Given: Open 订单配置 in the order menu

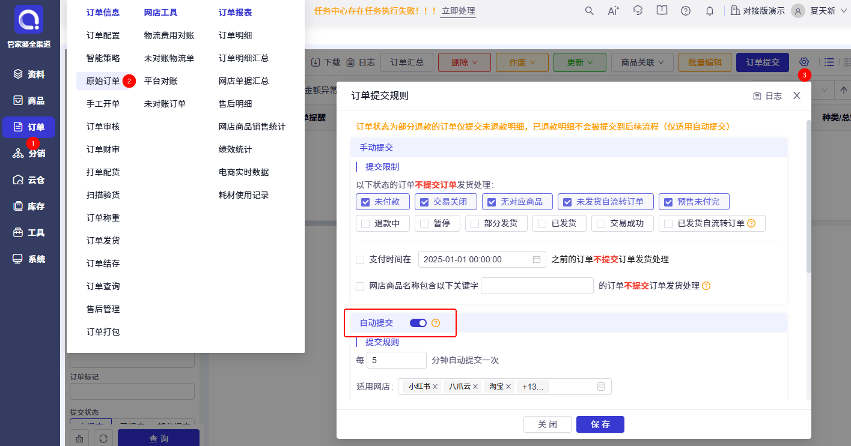Looking at the screenshot, I should click(103, 35).
